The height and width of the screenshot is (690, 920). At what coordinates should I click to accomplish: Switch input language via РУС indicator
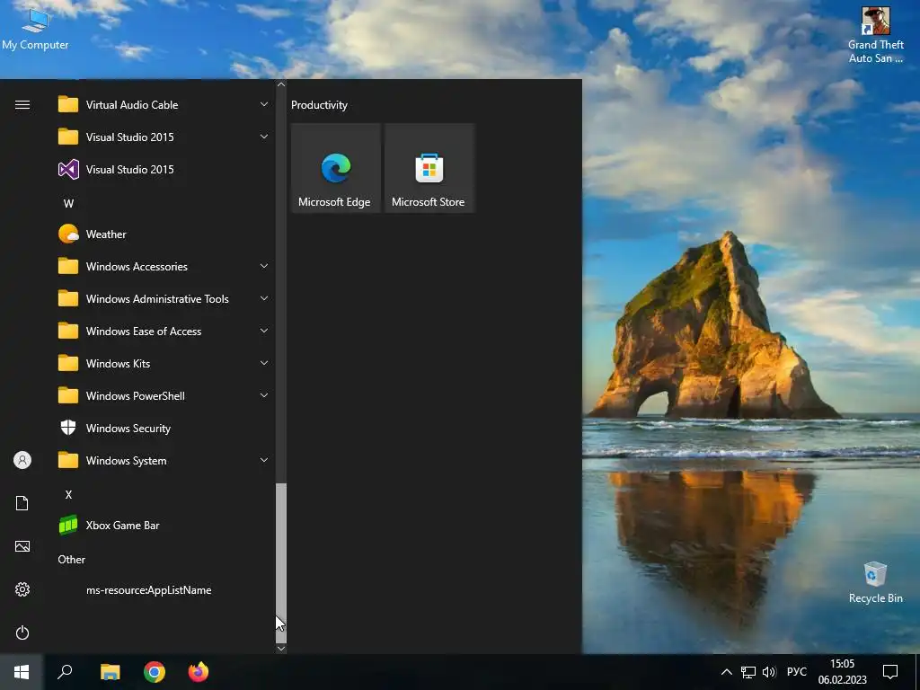point(796,672)
